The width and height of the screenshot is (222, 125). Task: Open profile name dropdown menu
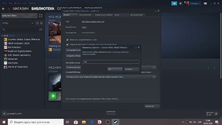click(x=195, y=3)
